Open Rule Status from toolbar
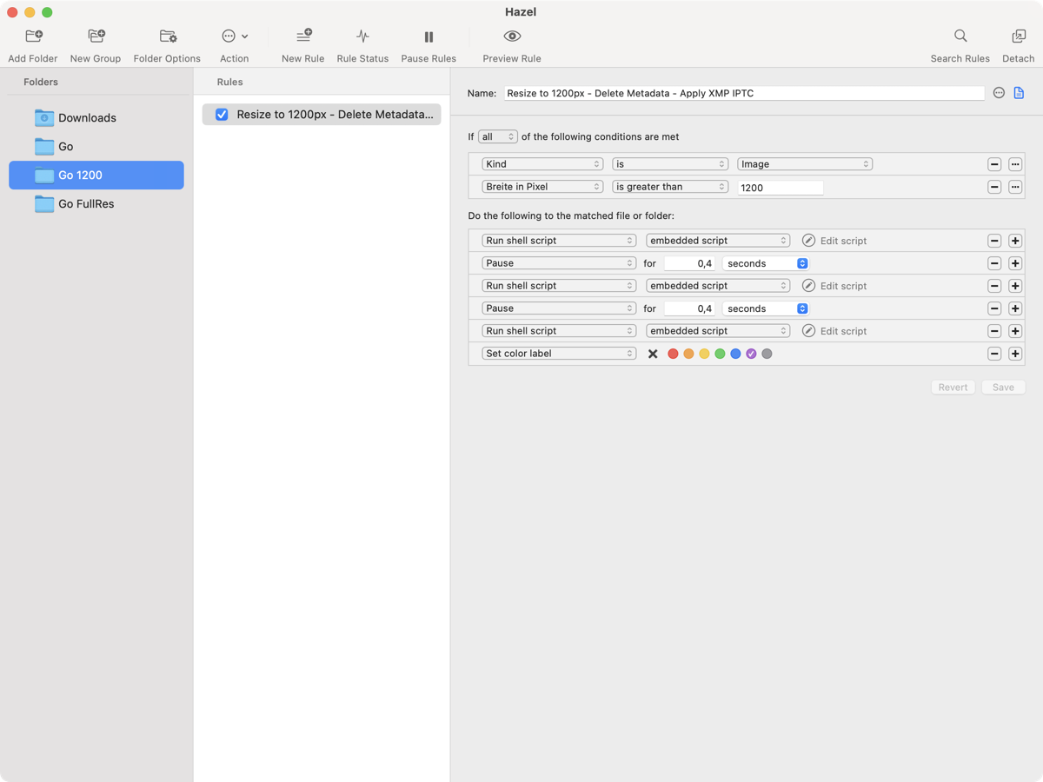The height and width of the screenshot is (782, 1043). (362, 36)
